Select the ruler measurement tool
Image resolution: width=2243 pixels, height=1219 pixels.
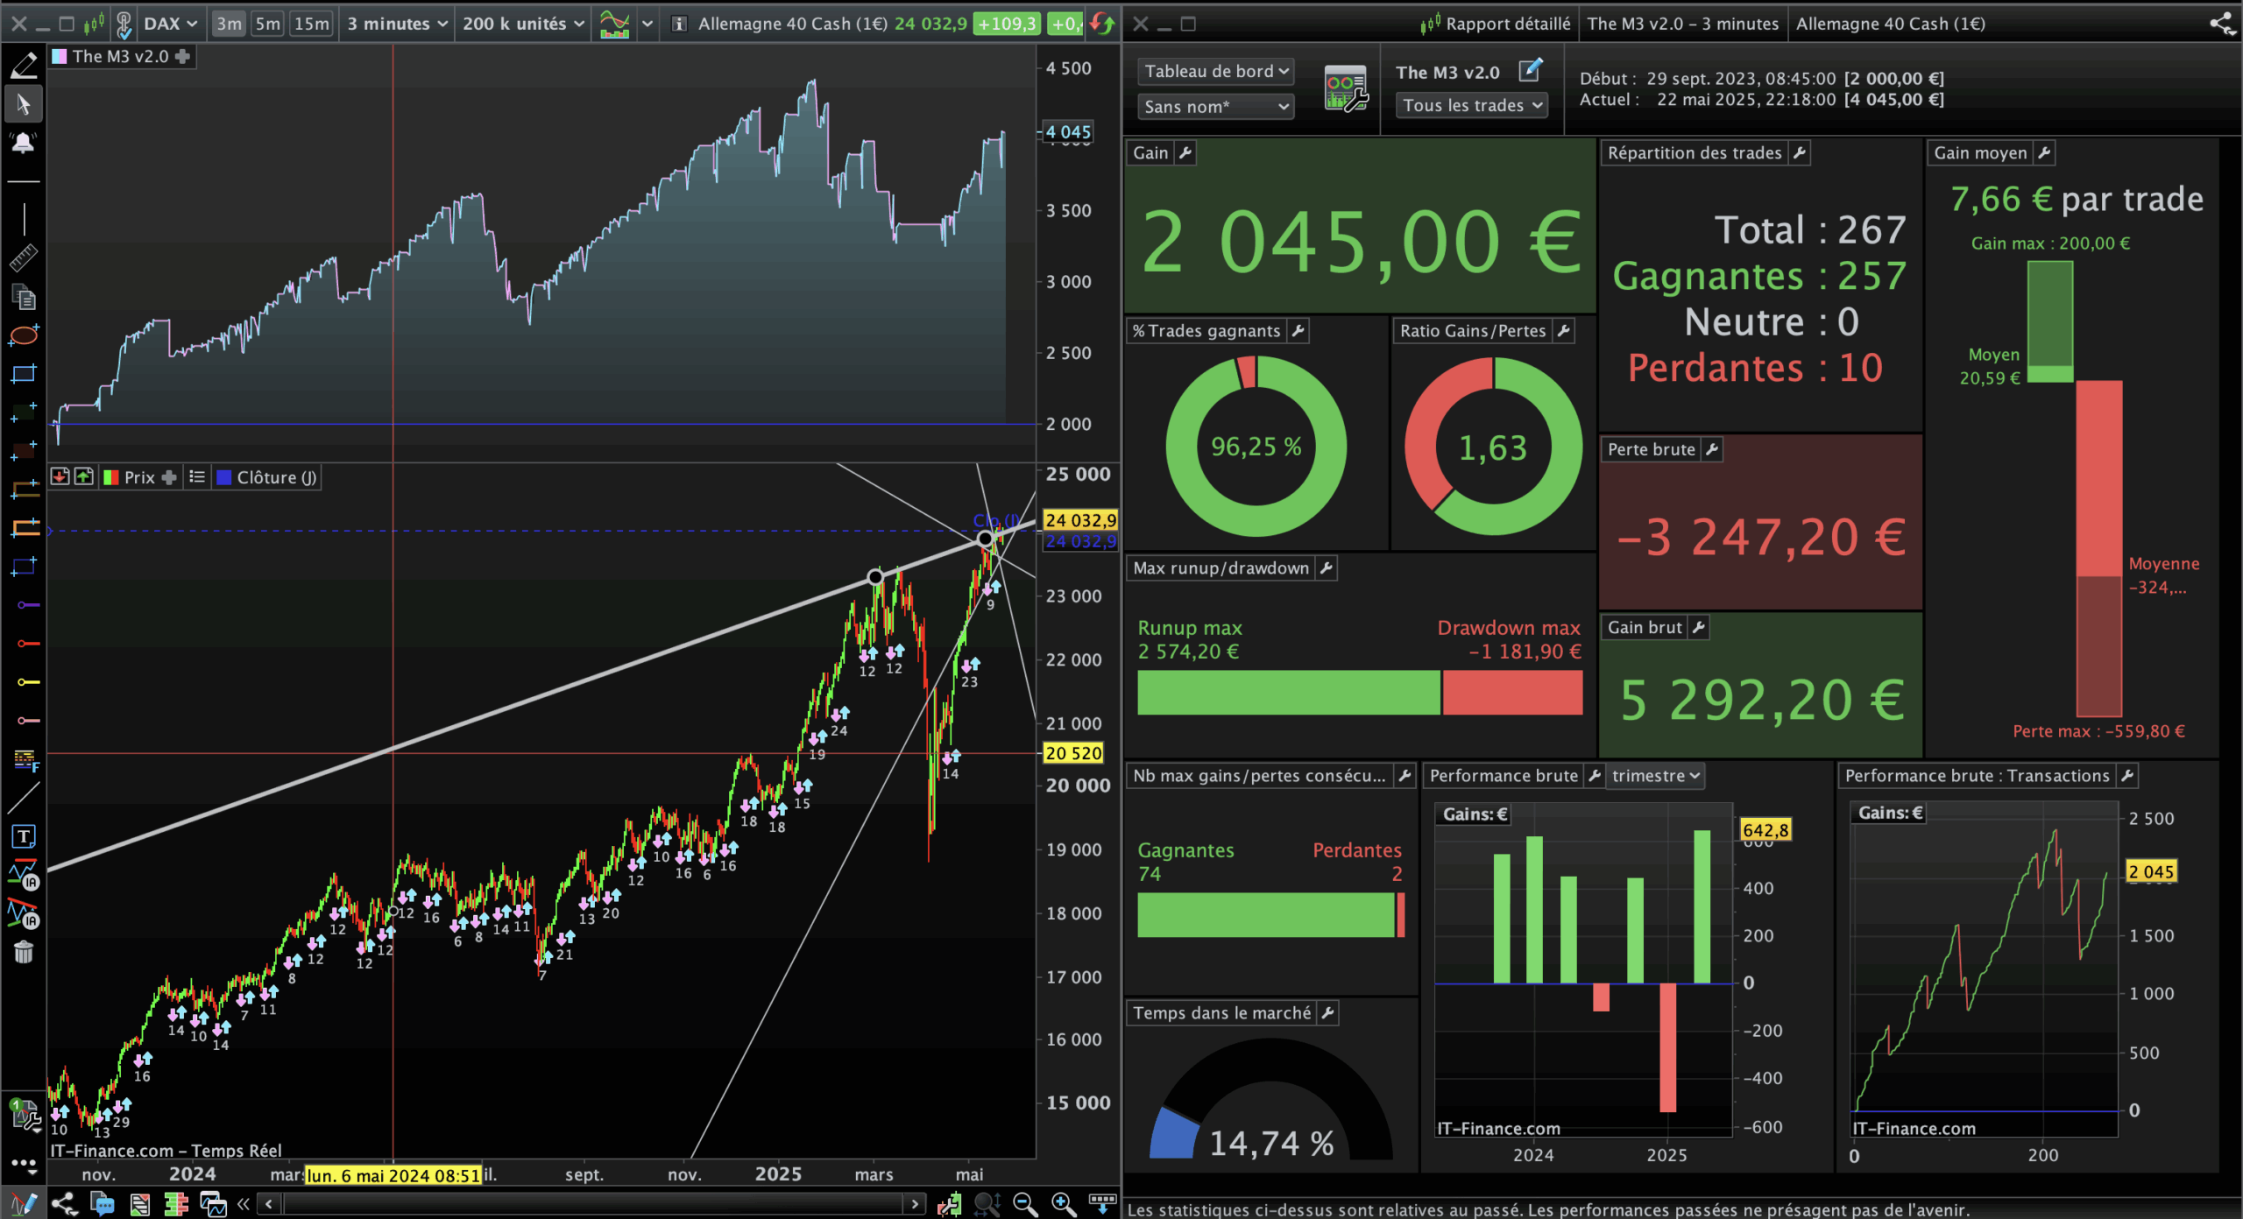click(24, 257)
